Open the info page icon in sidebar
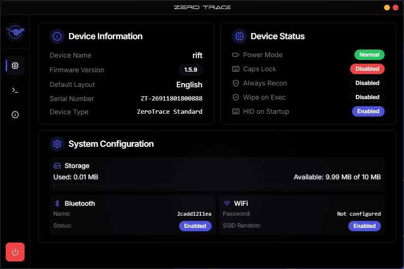 (x=15, y=115)
